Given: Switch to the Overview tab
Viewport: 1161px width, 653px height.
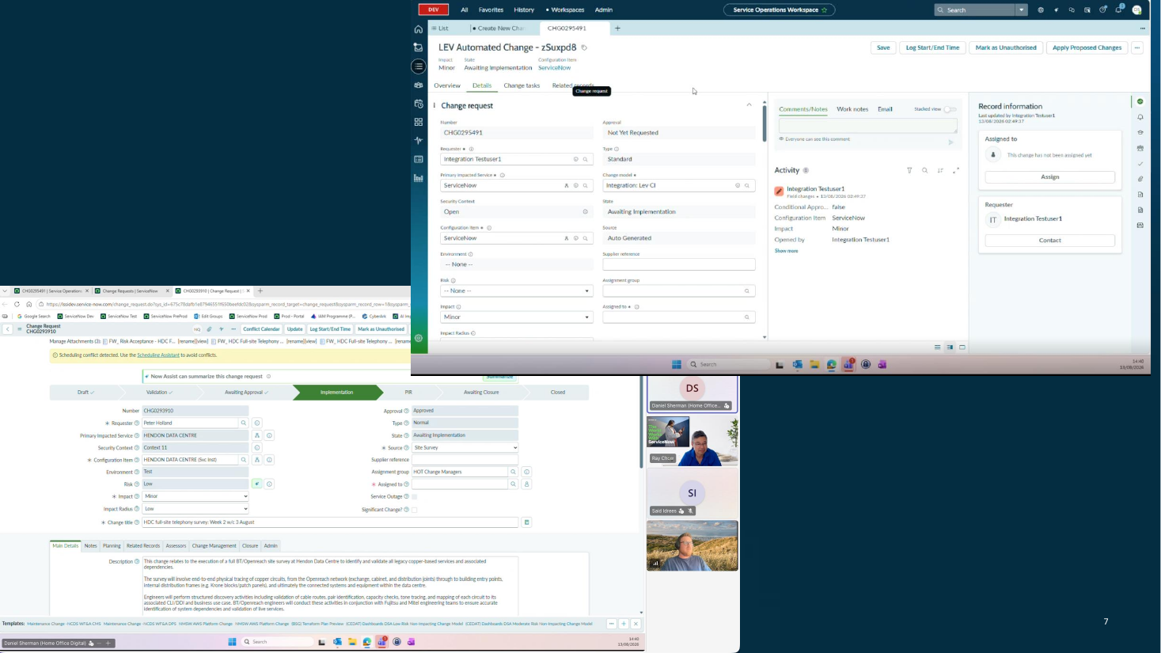Looking at the screenshot, I should pyautogui.click(x=446, y=85).
